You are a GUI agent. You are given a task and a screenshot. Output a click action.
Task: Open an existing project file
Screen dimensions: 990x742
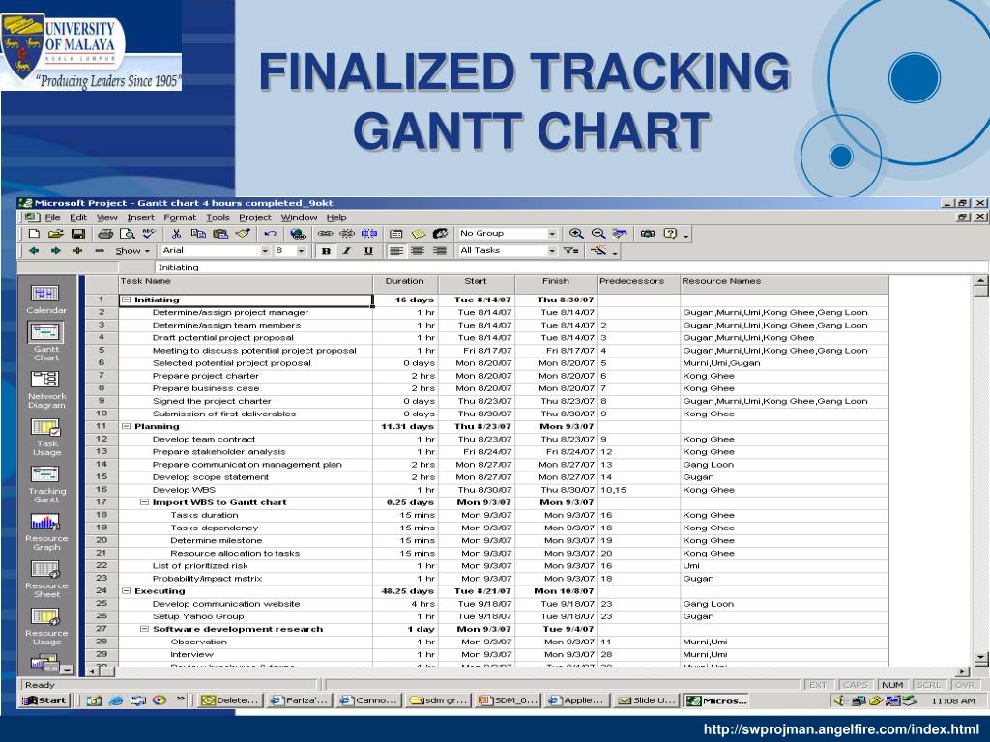tap(55, 234)
